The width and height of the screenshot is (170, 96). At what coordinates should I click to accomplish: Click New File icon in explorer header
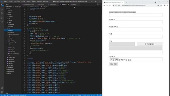click(x=14, y=7)
